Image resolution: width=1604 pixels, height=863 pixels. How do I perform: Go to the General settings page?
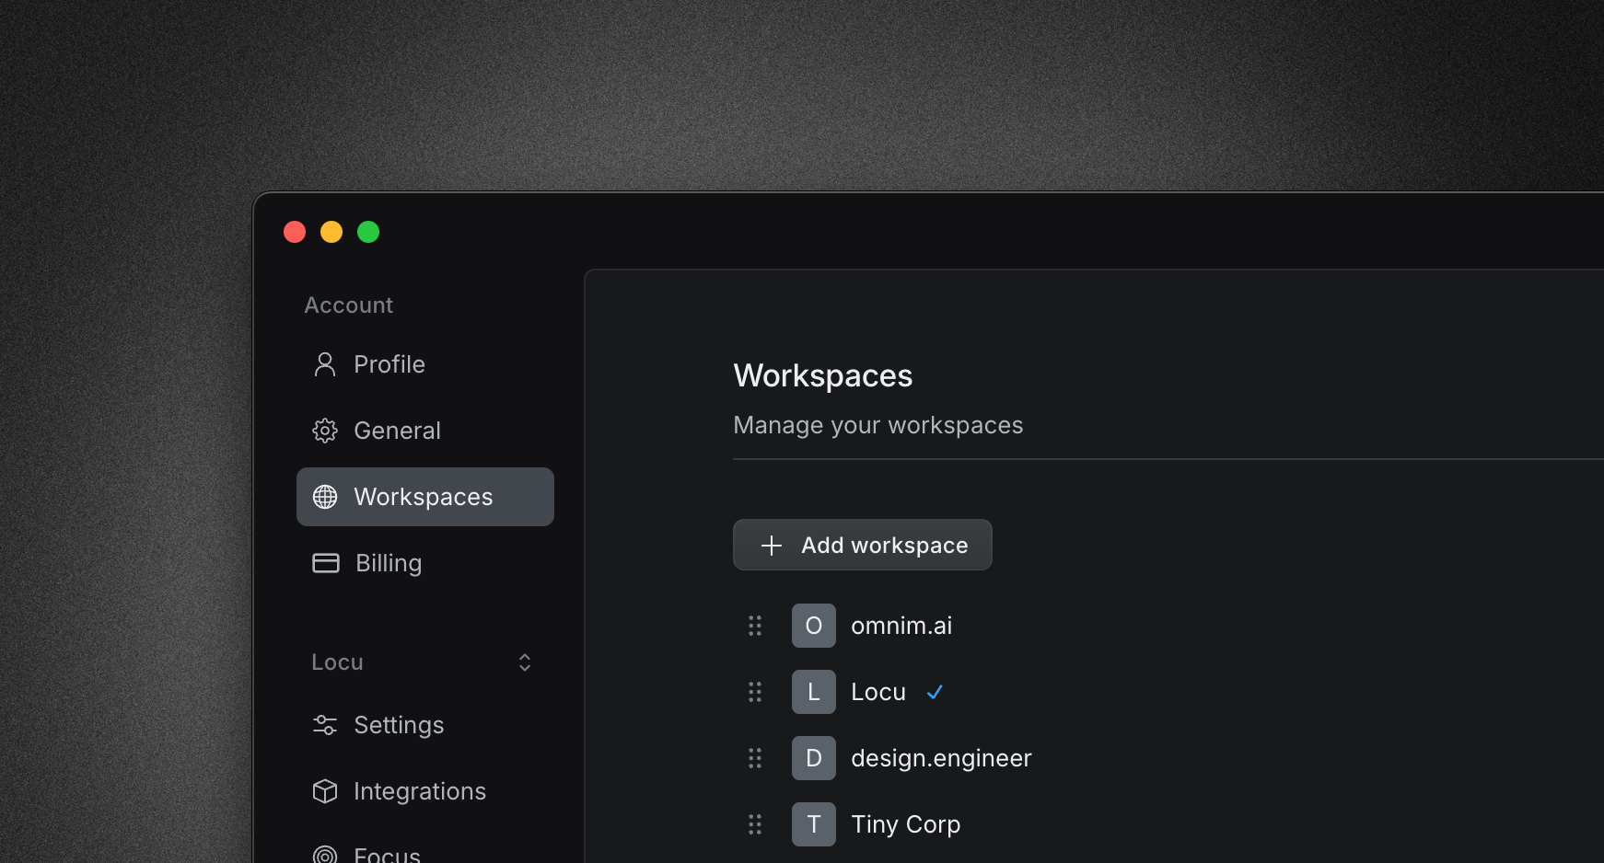coord(397,431)
